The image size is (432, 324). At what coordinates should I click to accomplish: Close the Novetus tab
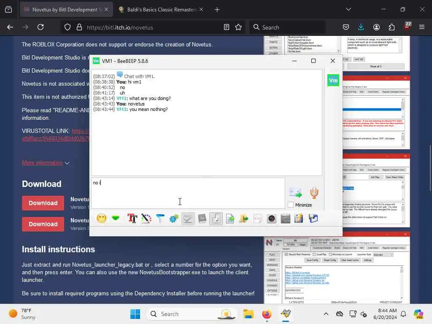106,10
